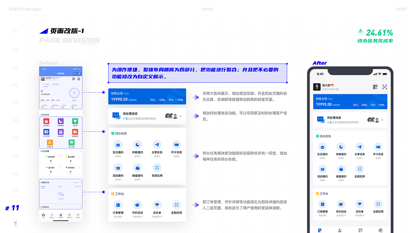Select the 评价回访 chat icon
Viewport: 415px width, 233px height.
137,205
